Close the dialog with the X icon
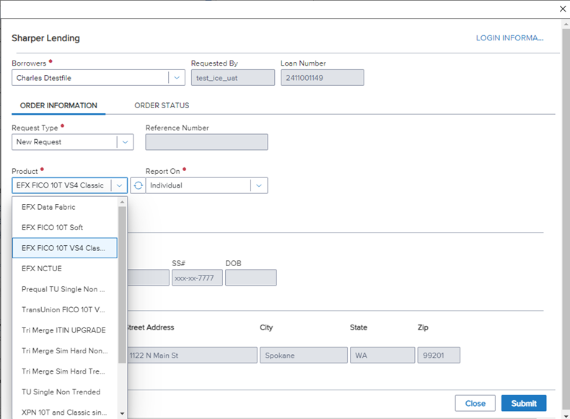Screen dimensions: 570x419 (563, 9)
